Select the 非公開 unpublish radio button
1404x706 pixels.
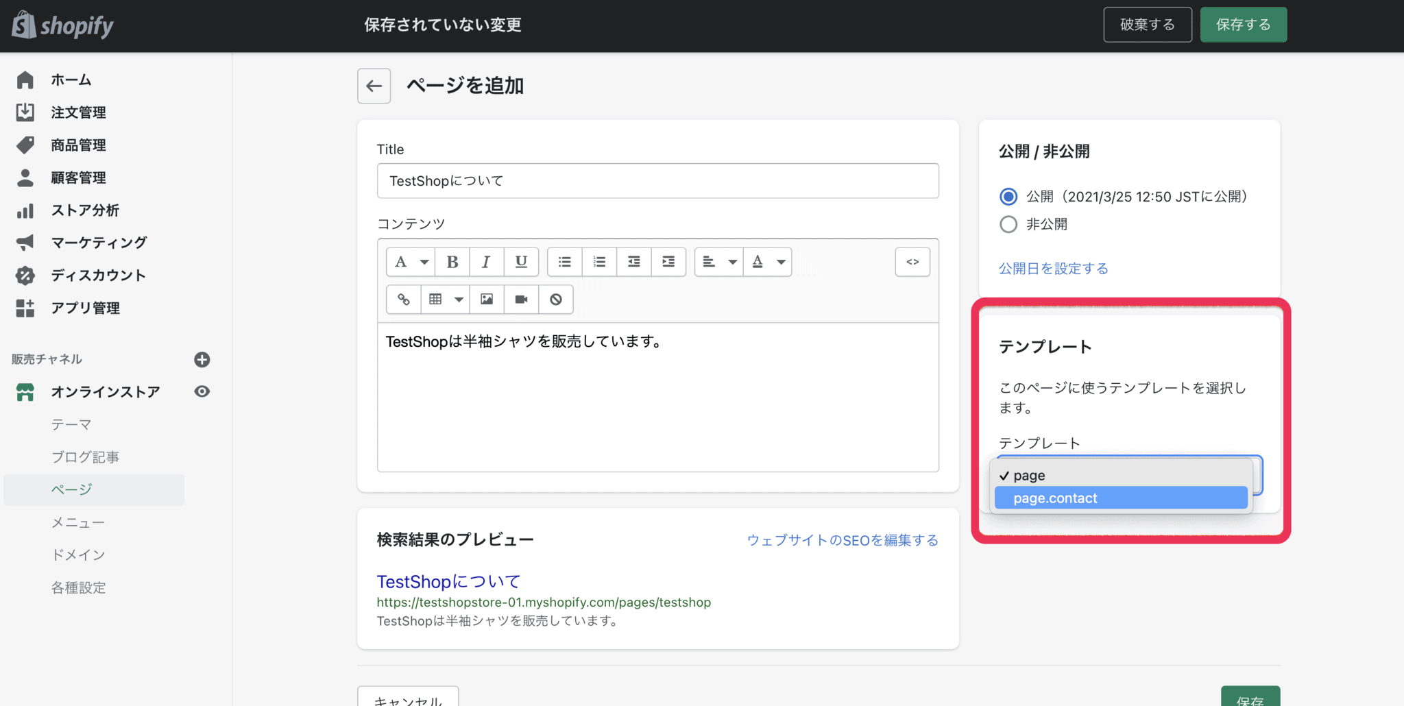point(1008,224)
